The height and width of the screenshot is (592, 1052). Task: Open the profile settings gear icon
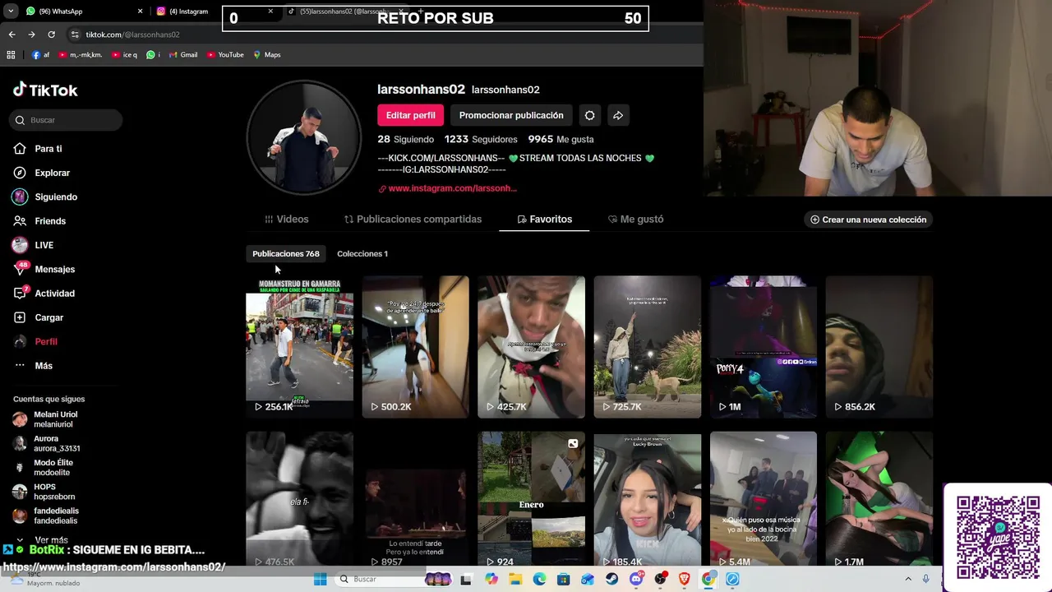tap(589, 115)
